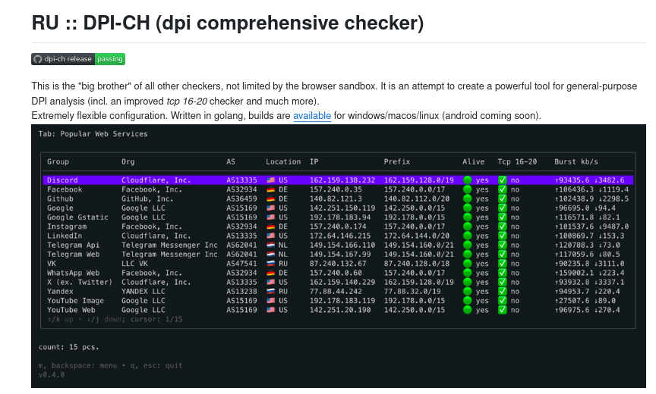
Task: Click the green alive dot in Github row
Action: (467, 199)
